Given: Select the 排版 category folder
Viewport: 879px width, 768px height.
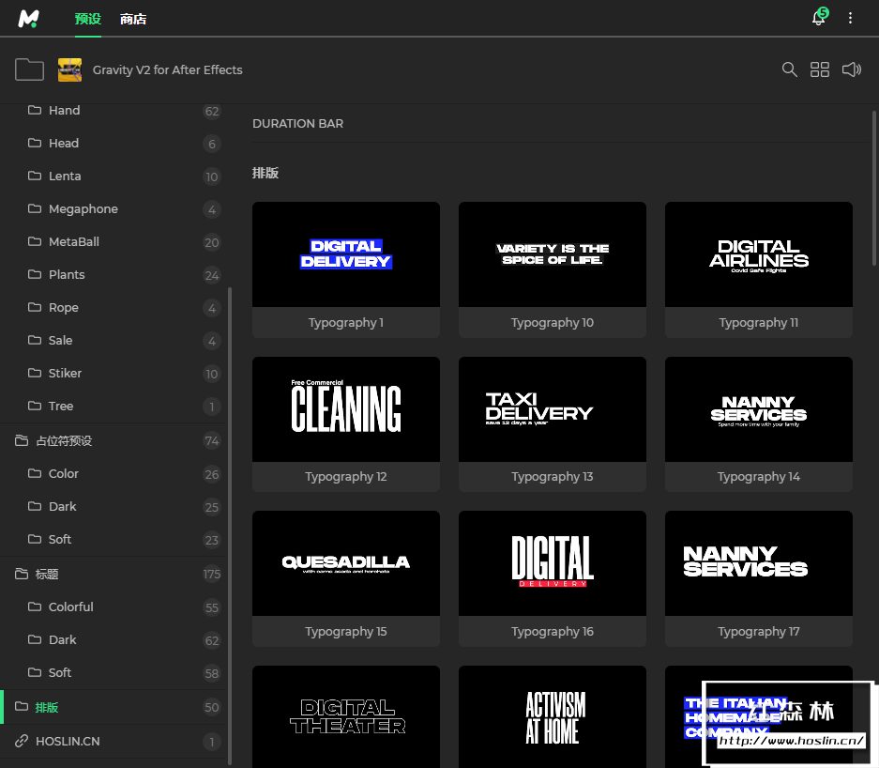Looking at the screenshot, I should pyautogui.click(x=47, y=707).
